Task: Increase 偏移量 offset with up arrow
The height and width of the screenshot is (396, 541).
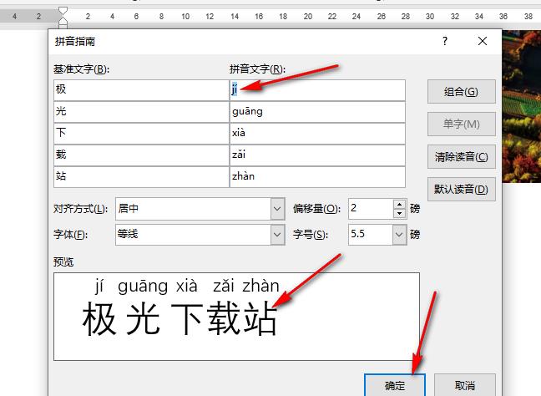Action: (x=400, y=204)
